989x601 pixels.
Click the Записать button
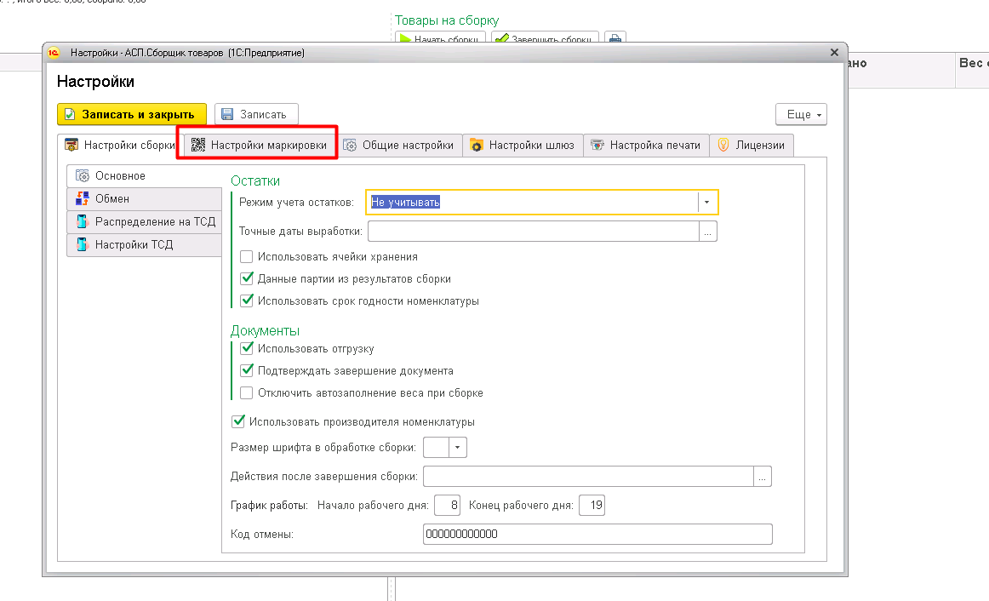click(x=256, y=115)
